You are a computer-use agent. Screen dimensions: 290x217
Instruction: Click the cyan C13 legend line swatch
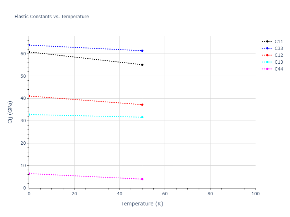pyautogui.click(x=267, y=62)
